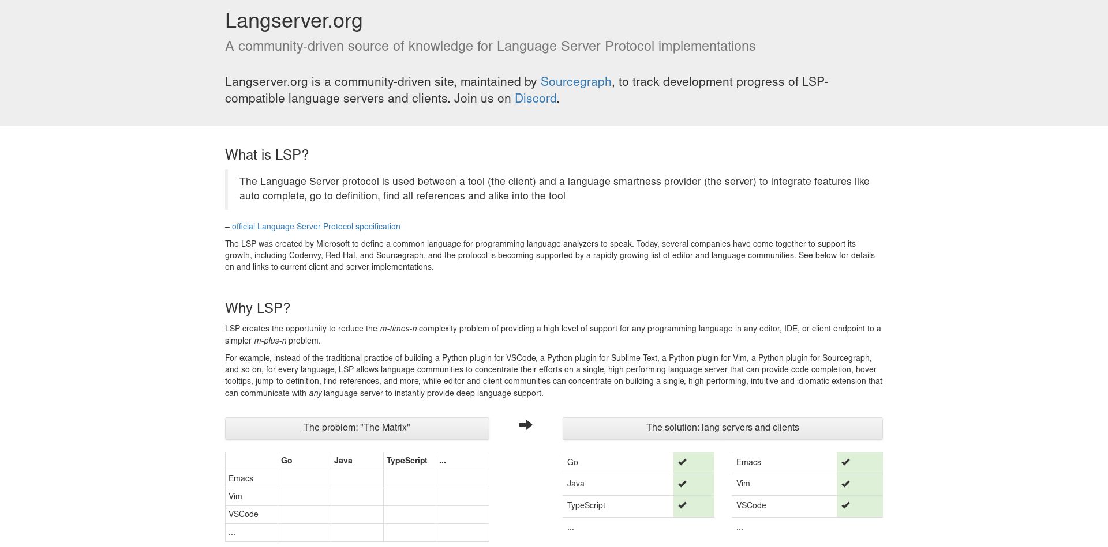Join the Discord community link
Viewport: 1108px width, 547px height.
tap(535, 99)
